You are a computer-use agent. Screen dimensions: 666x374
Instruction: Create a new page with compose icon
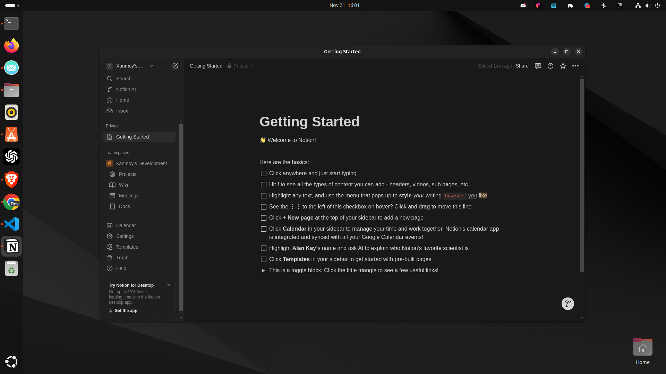click(x=175, y=66)
